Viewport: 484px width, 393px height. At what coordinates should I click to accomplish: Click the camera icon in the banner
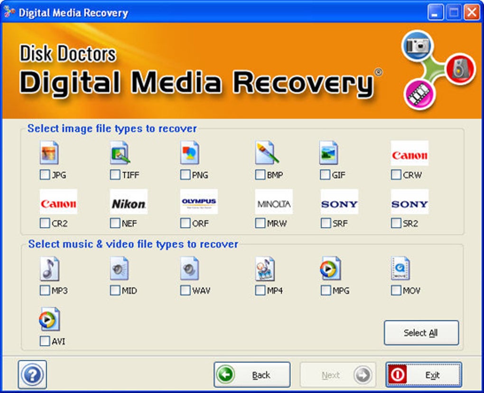pyautogui.click(x=418, y=46)
